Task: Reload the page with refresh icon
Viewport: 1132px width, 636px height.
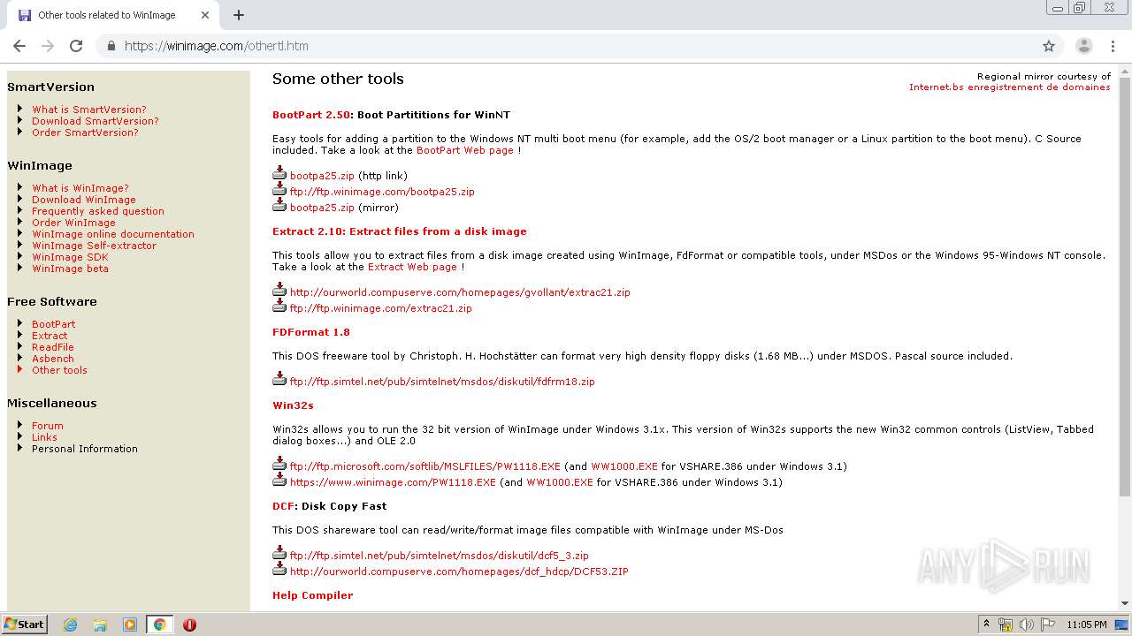Action: pos(76,46)
